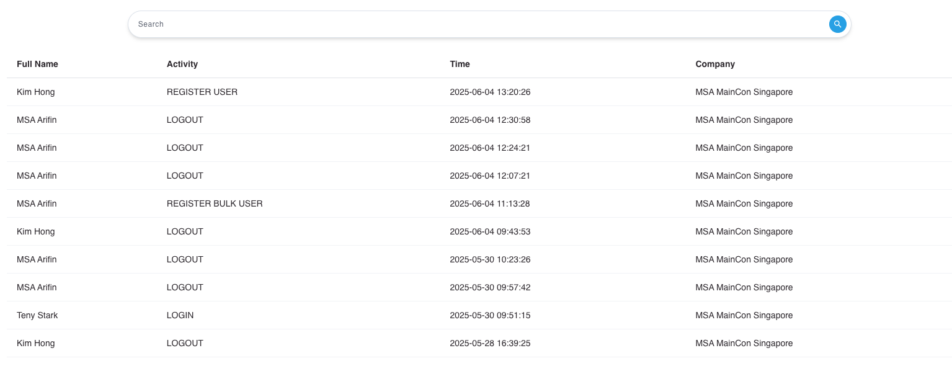
Task: Click the time 2025-05-30 09:51:15
Action: (490, 315)
